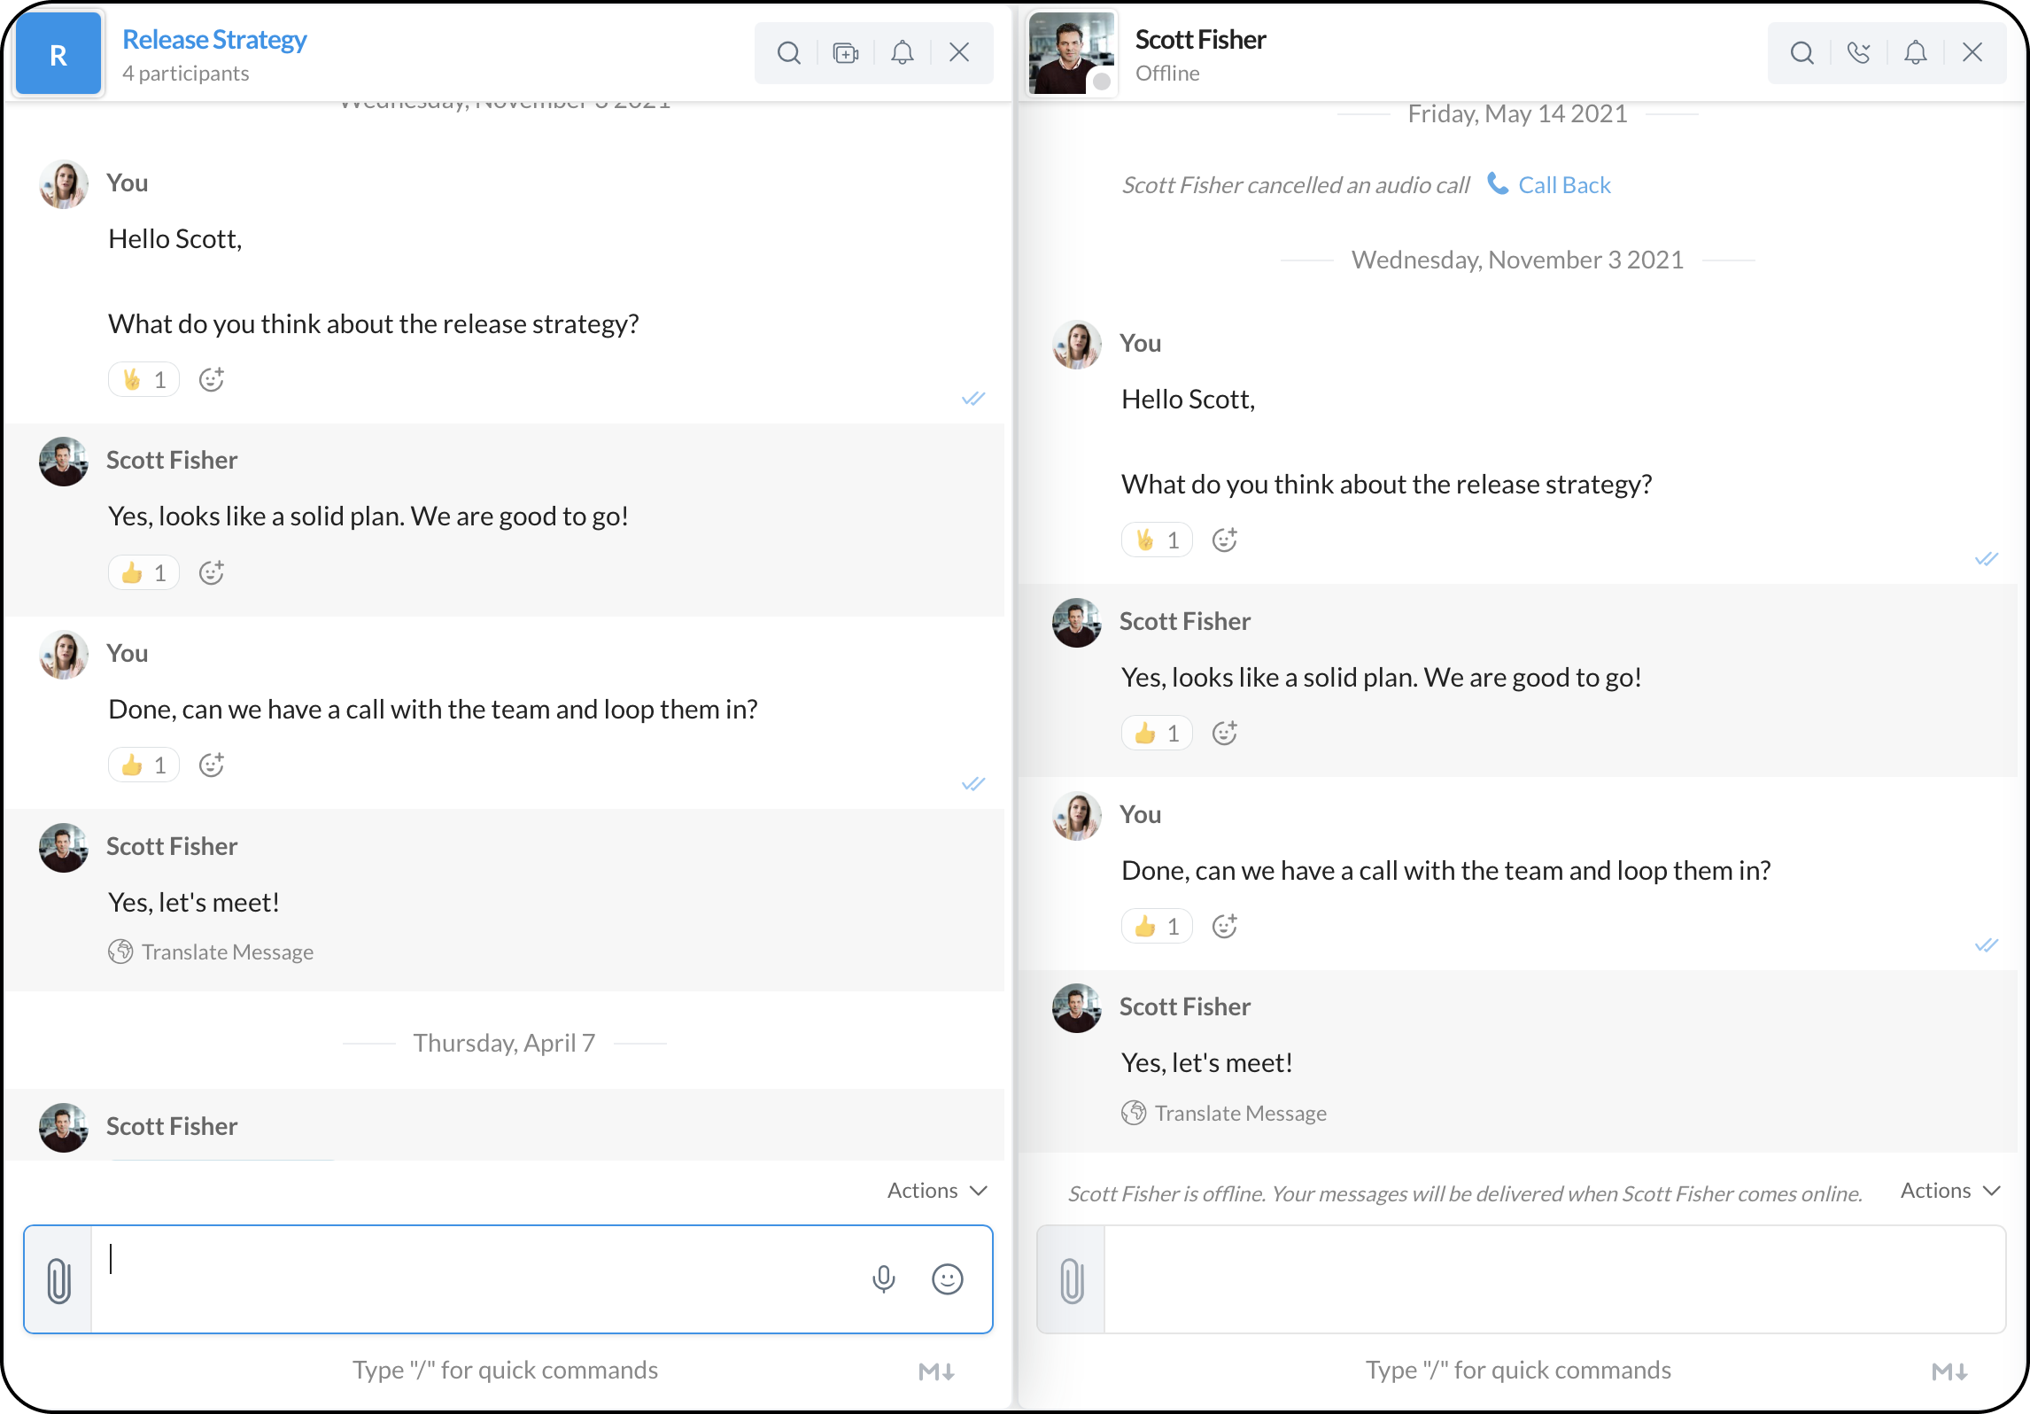This screenshot has height=1414, width=2030.
Task: Attach file in Scott Fisher chat
Action: pos(1072,1280)
